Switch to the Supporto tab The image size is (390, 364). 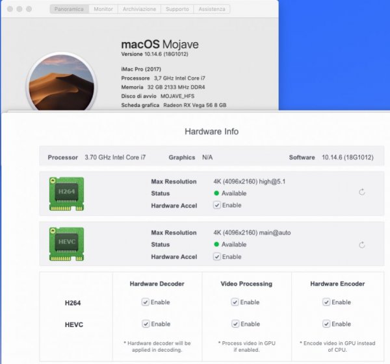(x=177, y=9)
